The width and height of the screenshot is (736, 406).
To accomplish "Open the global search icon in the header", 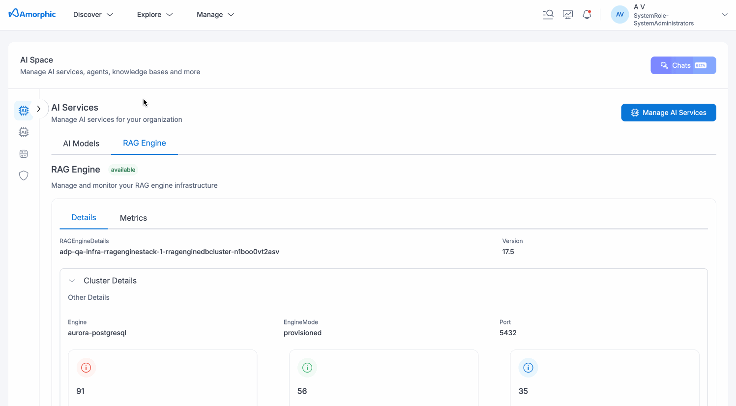I will click(548, 15).
